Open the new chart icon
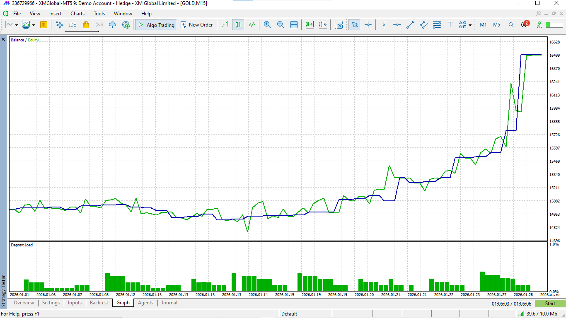The image size is (566, 318). 9,25
